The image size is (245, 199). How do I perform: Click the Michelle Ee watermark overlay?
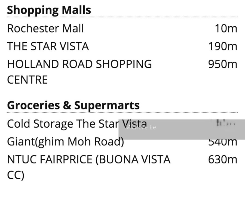(x=141, y=127)
